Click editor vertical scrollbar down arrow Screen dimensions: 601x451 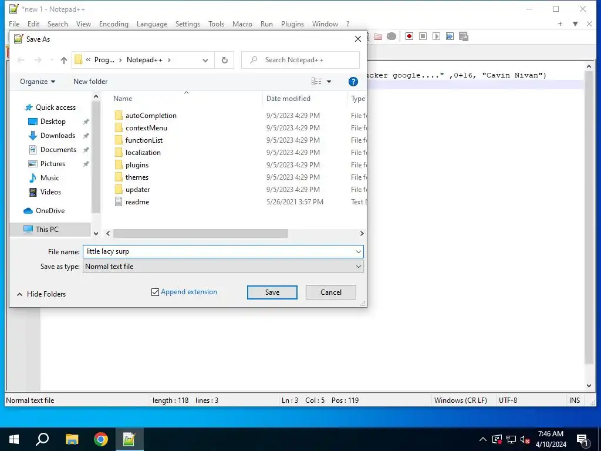coord(589,386)
